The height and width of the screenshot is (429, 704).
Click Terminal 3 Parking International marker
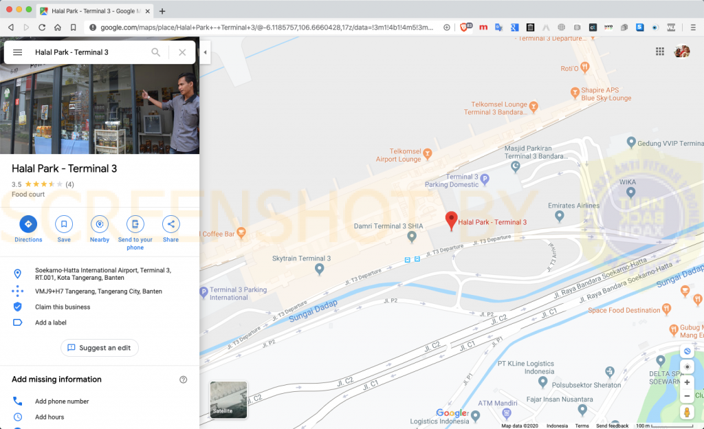click(x=203, y=292)
